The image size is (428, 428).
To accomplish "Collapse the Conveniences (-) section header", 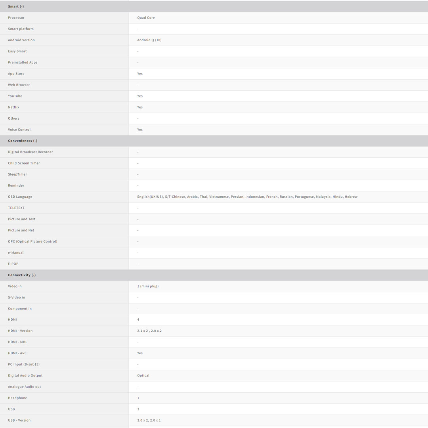I will (x=23, y=141).
